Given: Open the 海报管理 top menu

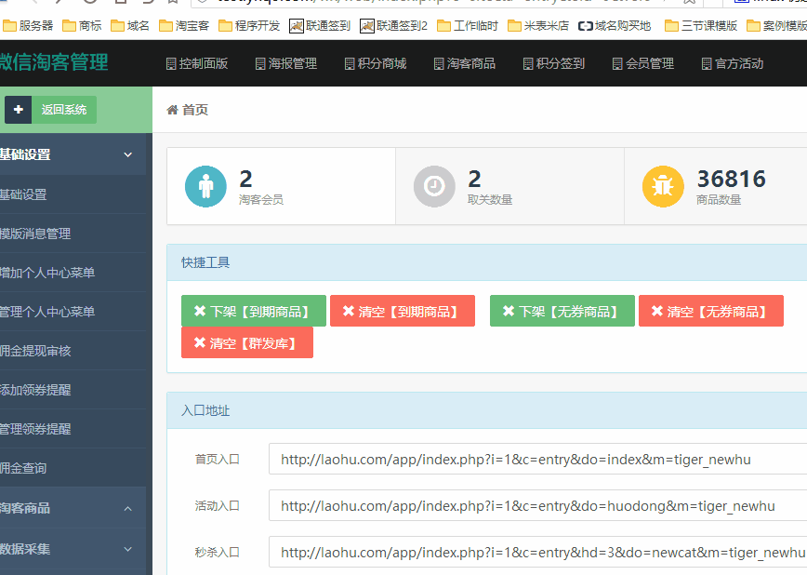Looking at the screenshot, I should 284,63.
